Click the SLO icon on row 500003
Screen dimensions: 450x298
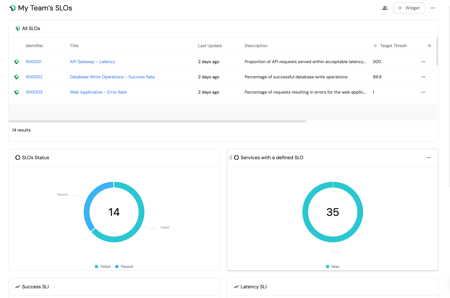click(16, 92)
